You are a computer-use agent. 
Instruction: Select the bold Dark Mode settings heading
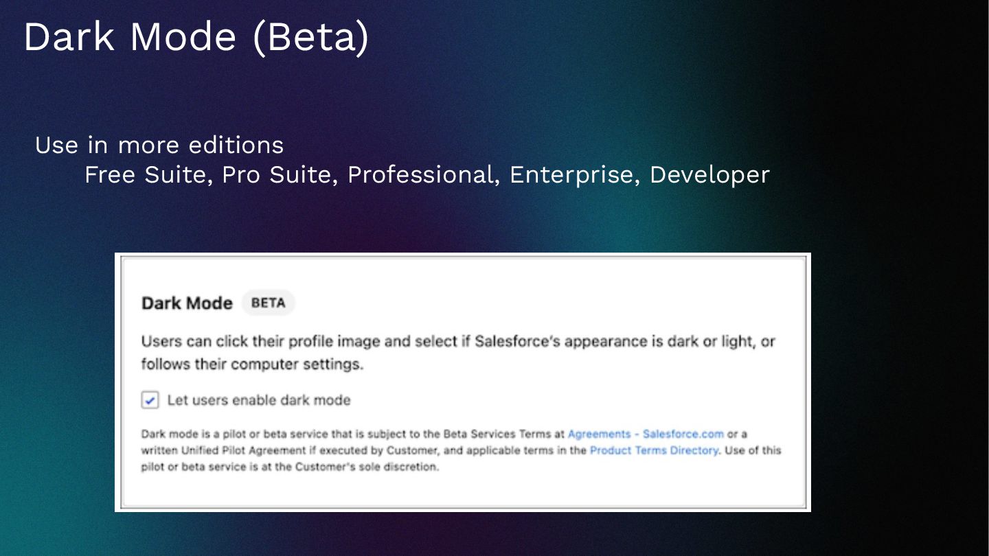coord(187,303)
